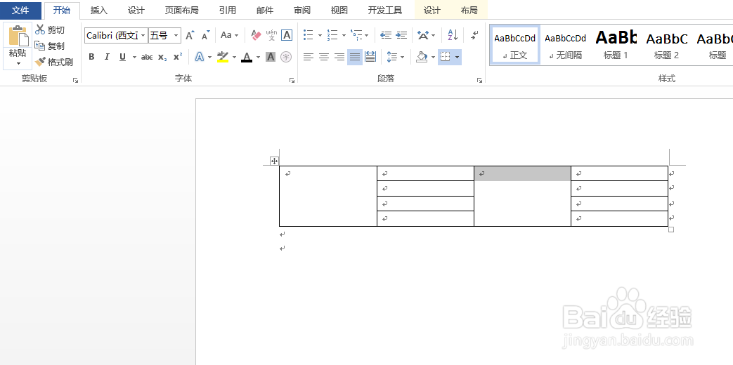Decrease font size with shrink icon
The width and height of the screenshot is (733, 365).
pyautogui.click(x=205, y=36)
